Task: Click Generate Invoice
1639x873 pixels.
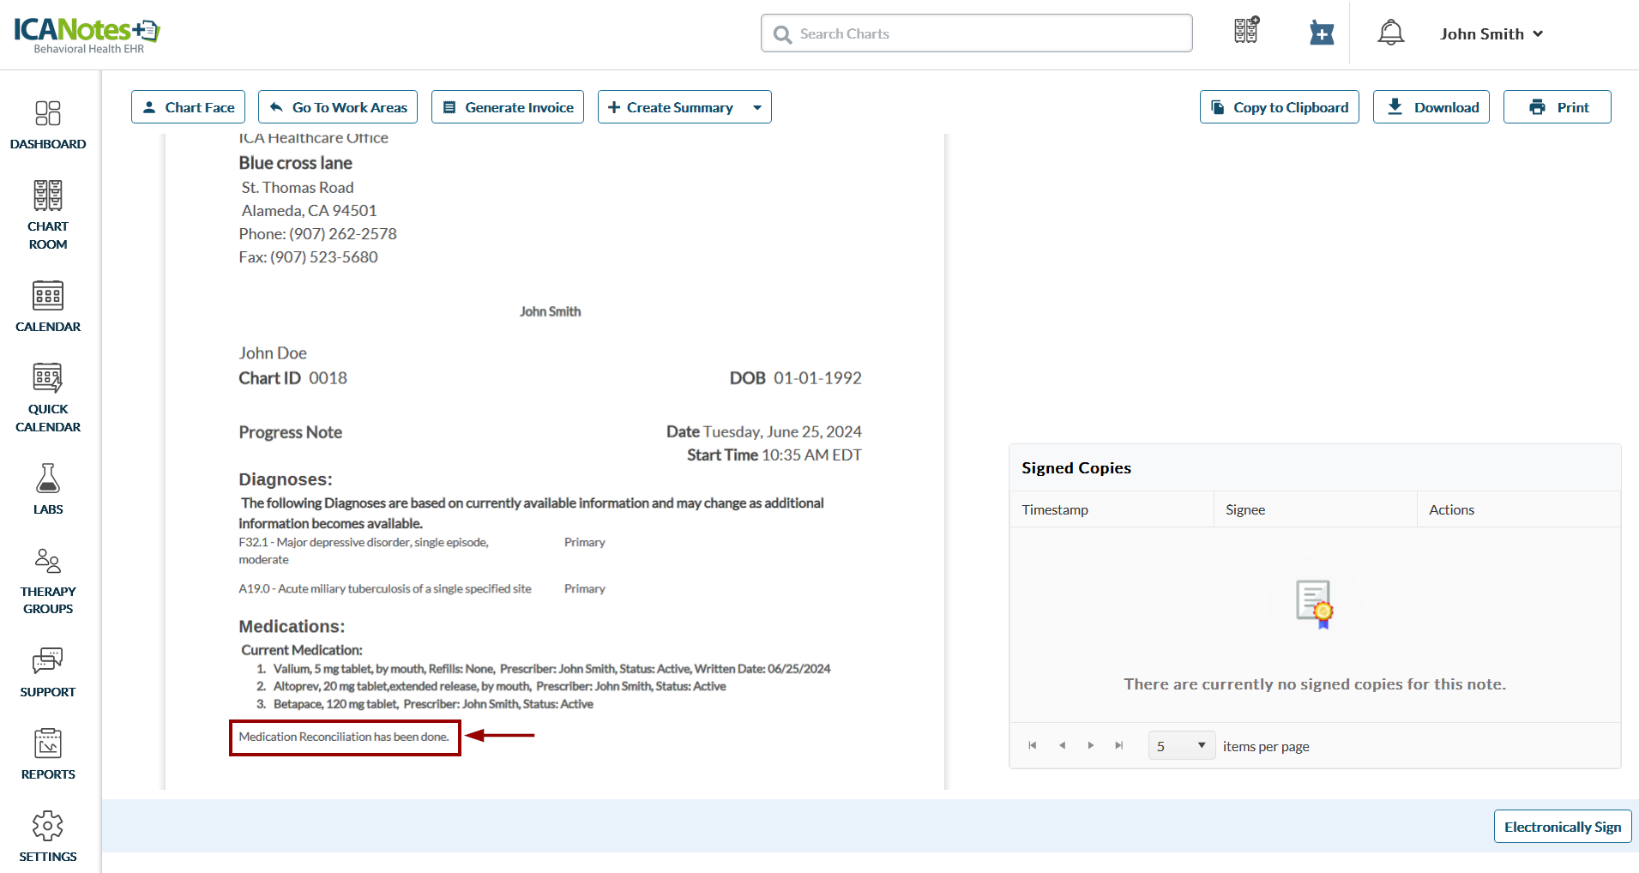Action: point(507,107)
